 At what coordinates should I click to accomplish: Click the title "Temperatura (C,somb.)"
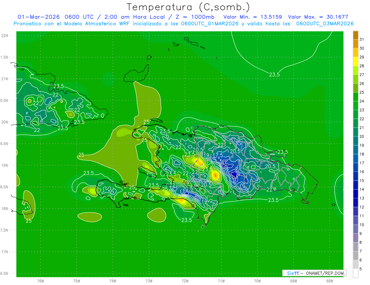(188, 7)
